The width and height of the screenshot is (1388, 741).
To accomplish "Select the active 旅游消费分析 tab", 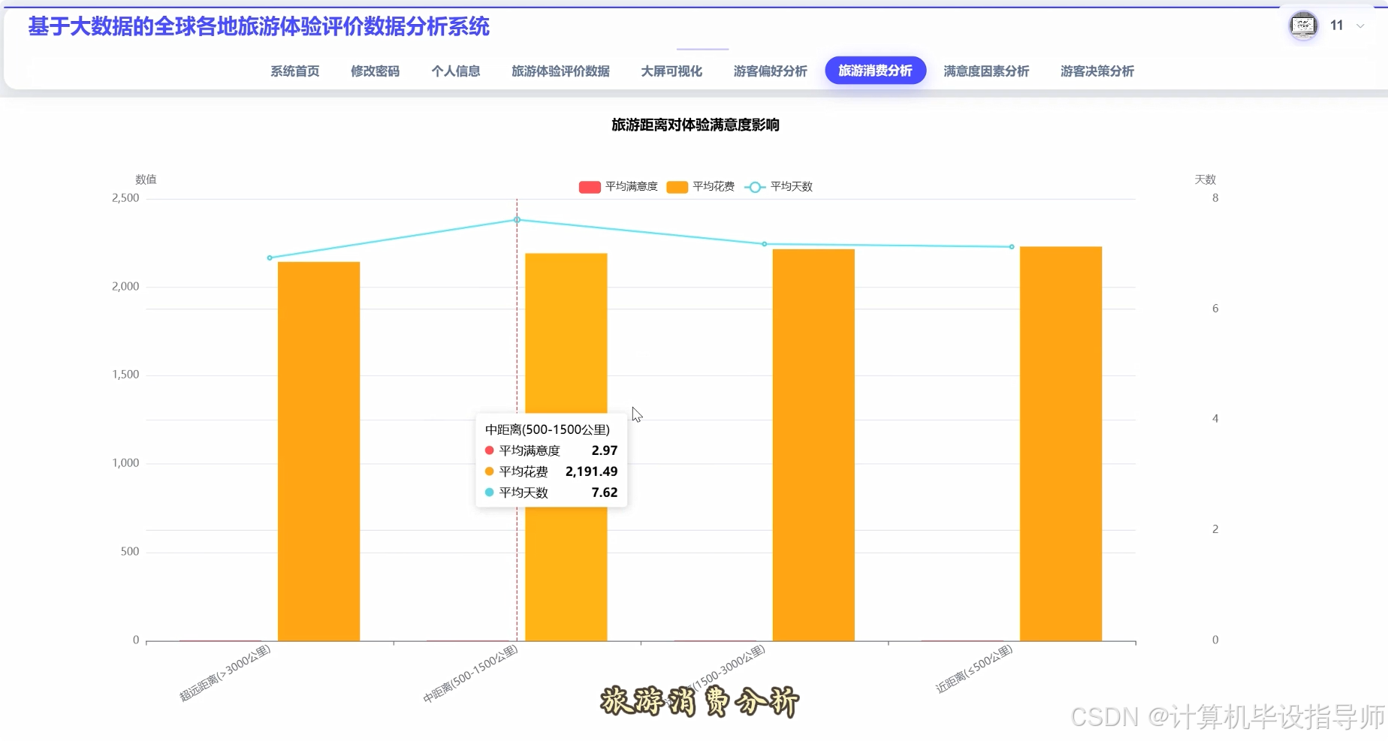I will point(875,70).
